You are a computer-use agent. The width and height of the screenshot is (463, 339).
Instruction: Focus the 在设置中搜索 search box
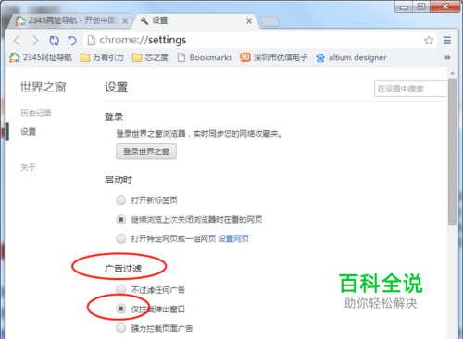point(410,89)
